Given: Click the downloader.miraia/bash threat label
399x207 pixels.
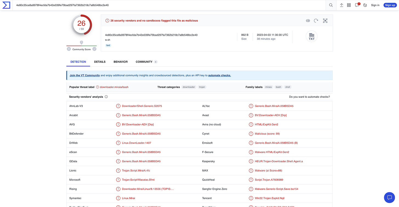Looking at the screenshot, I should click(114, 87).
